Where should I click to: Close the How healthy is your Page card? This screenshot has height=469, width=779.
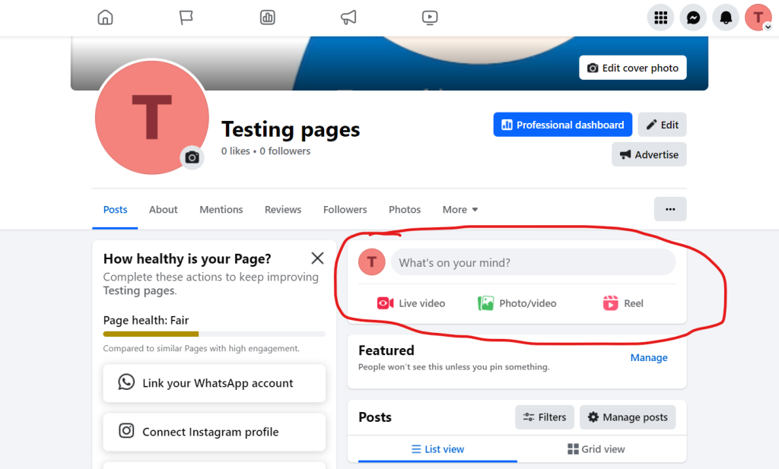317,258
